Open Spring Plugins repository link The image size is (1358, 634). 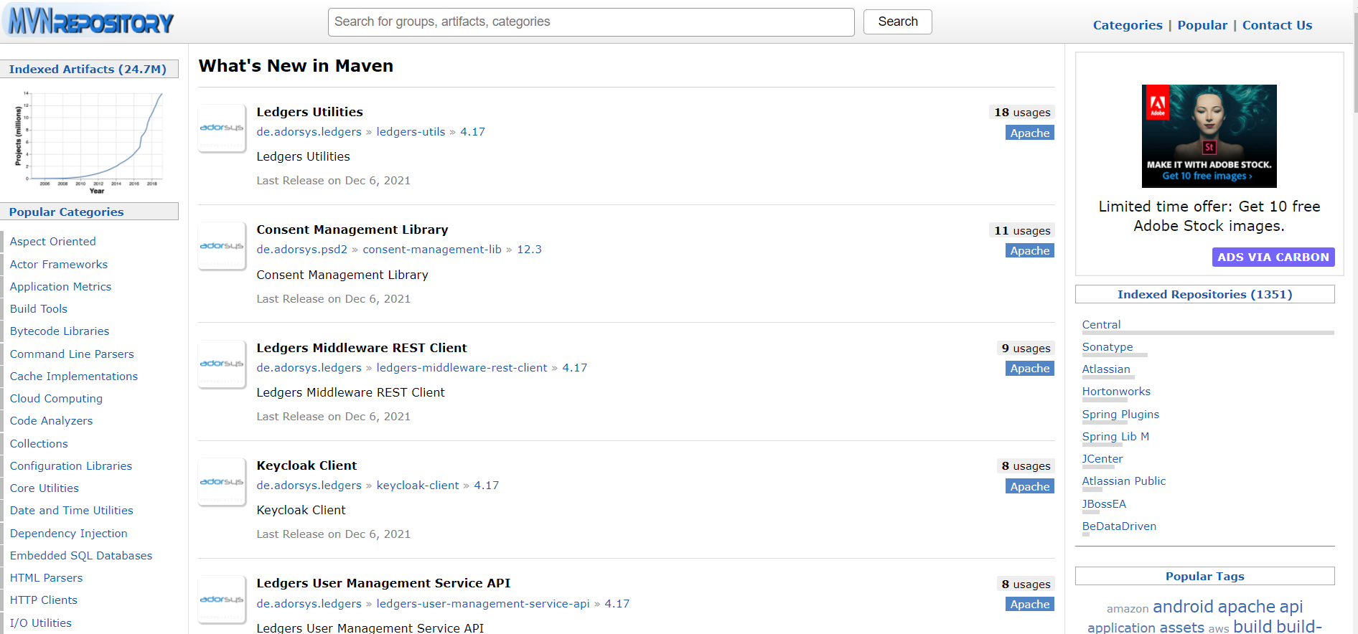pyautogui.click(x=1120, y=415)
